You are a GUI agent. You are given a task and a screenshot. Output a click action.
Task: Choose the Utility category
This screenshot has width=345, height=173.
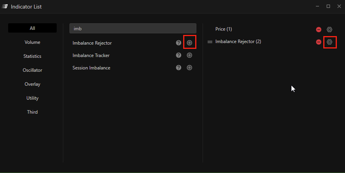[32, 98]
